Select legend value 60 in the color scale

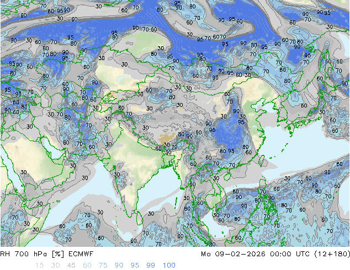click(x=87, y=266)
